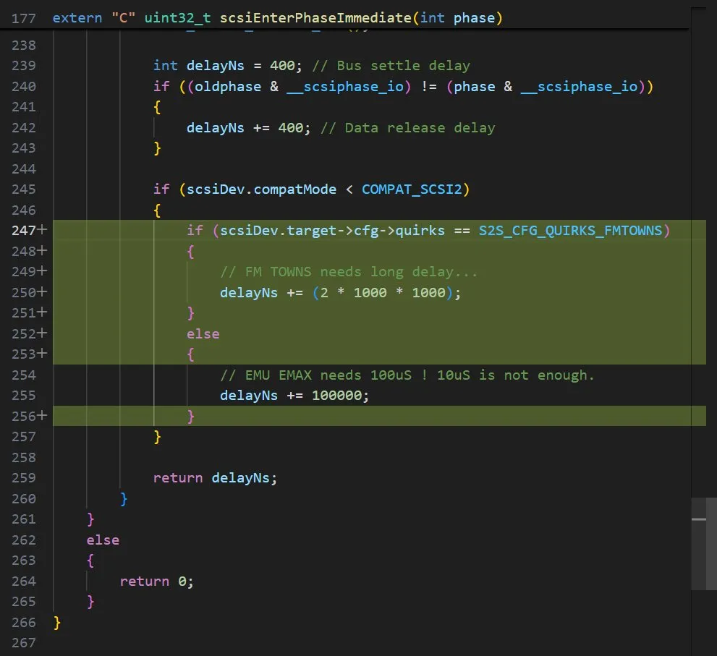Viewport: 717px width, 656px height.
Task: Click quirks member on line 247
Action: click(420, 231)
